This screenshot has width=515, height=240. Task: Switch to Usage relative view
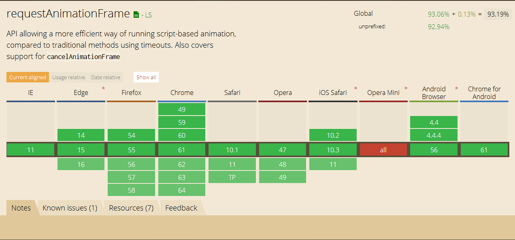68,77
